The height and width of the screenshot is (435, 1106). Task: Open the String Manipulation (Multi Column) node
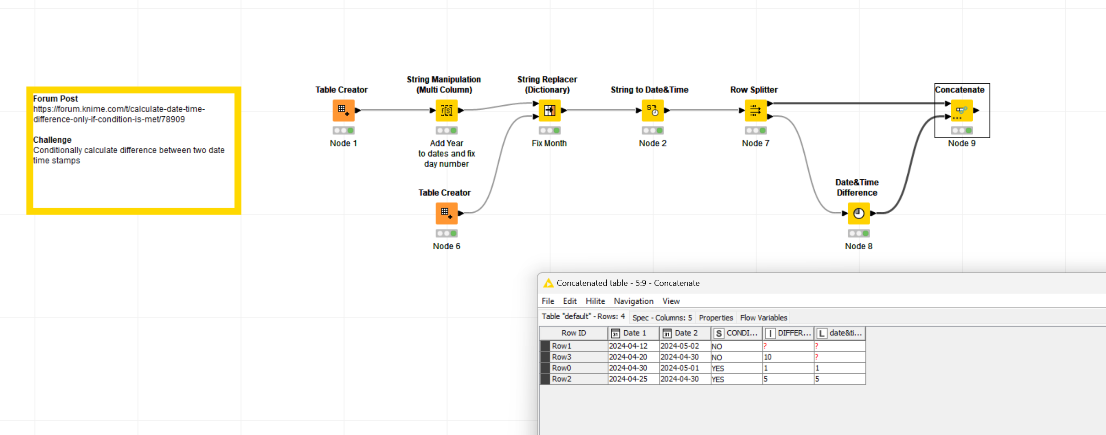446,110
